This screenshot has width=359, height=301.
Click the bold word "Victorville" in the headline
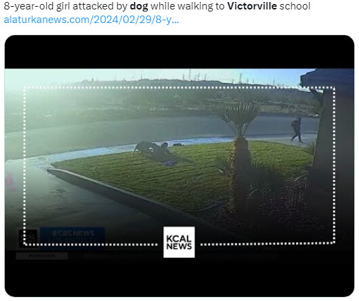point(252,6)
